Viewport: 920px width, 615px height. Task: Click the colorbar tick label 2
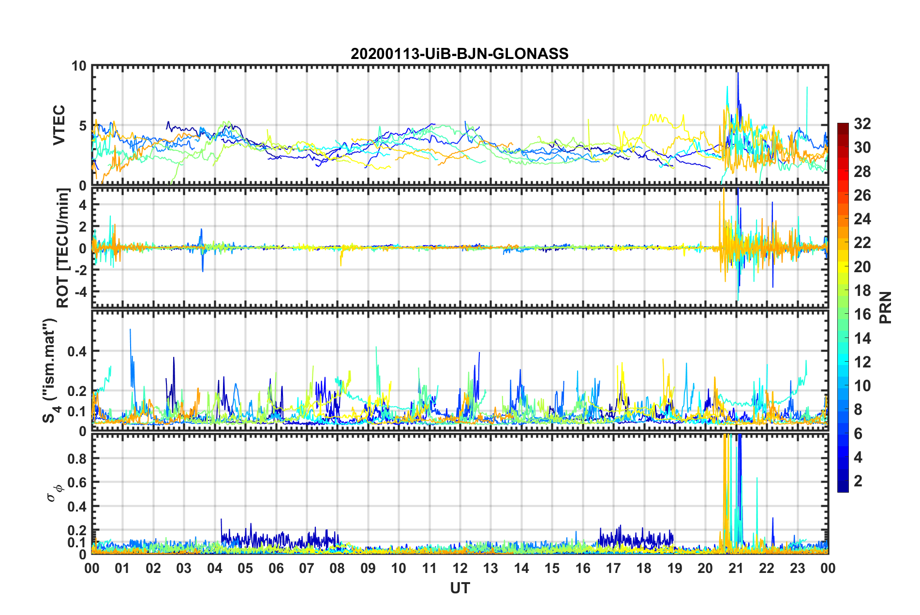pos(858,481)
